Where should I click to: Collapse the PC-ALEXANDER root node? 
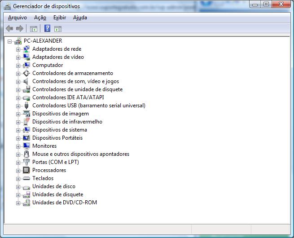tap(10, 41)
